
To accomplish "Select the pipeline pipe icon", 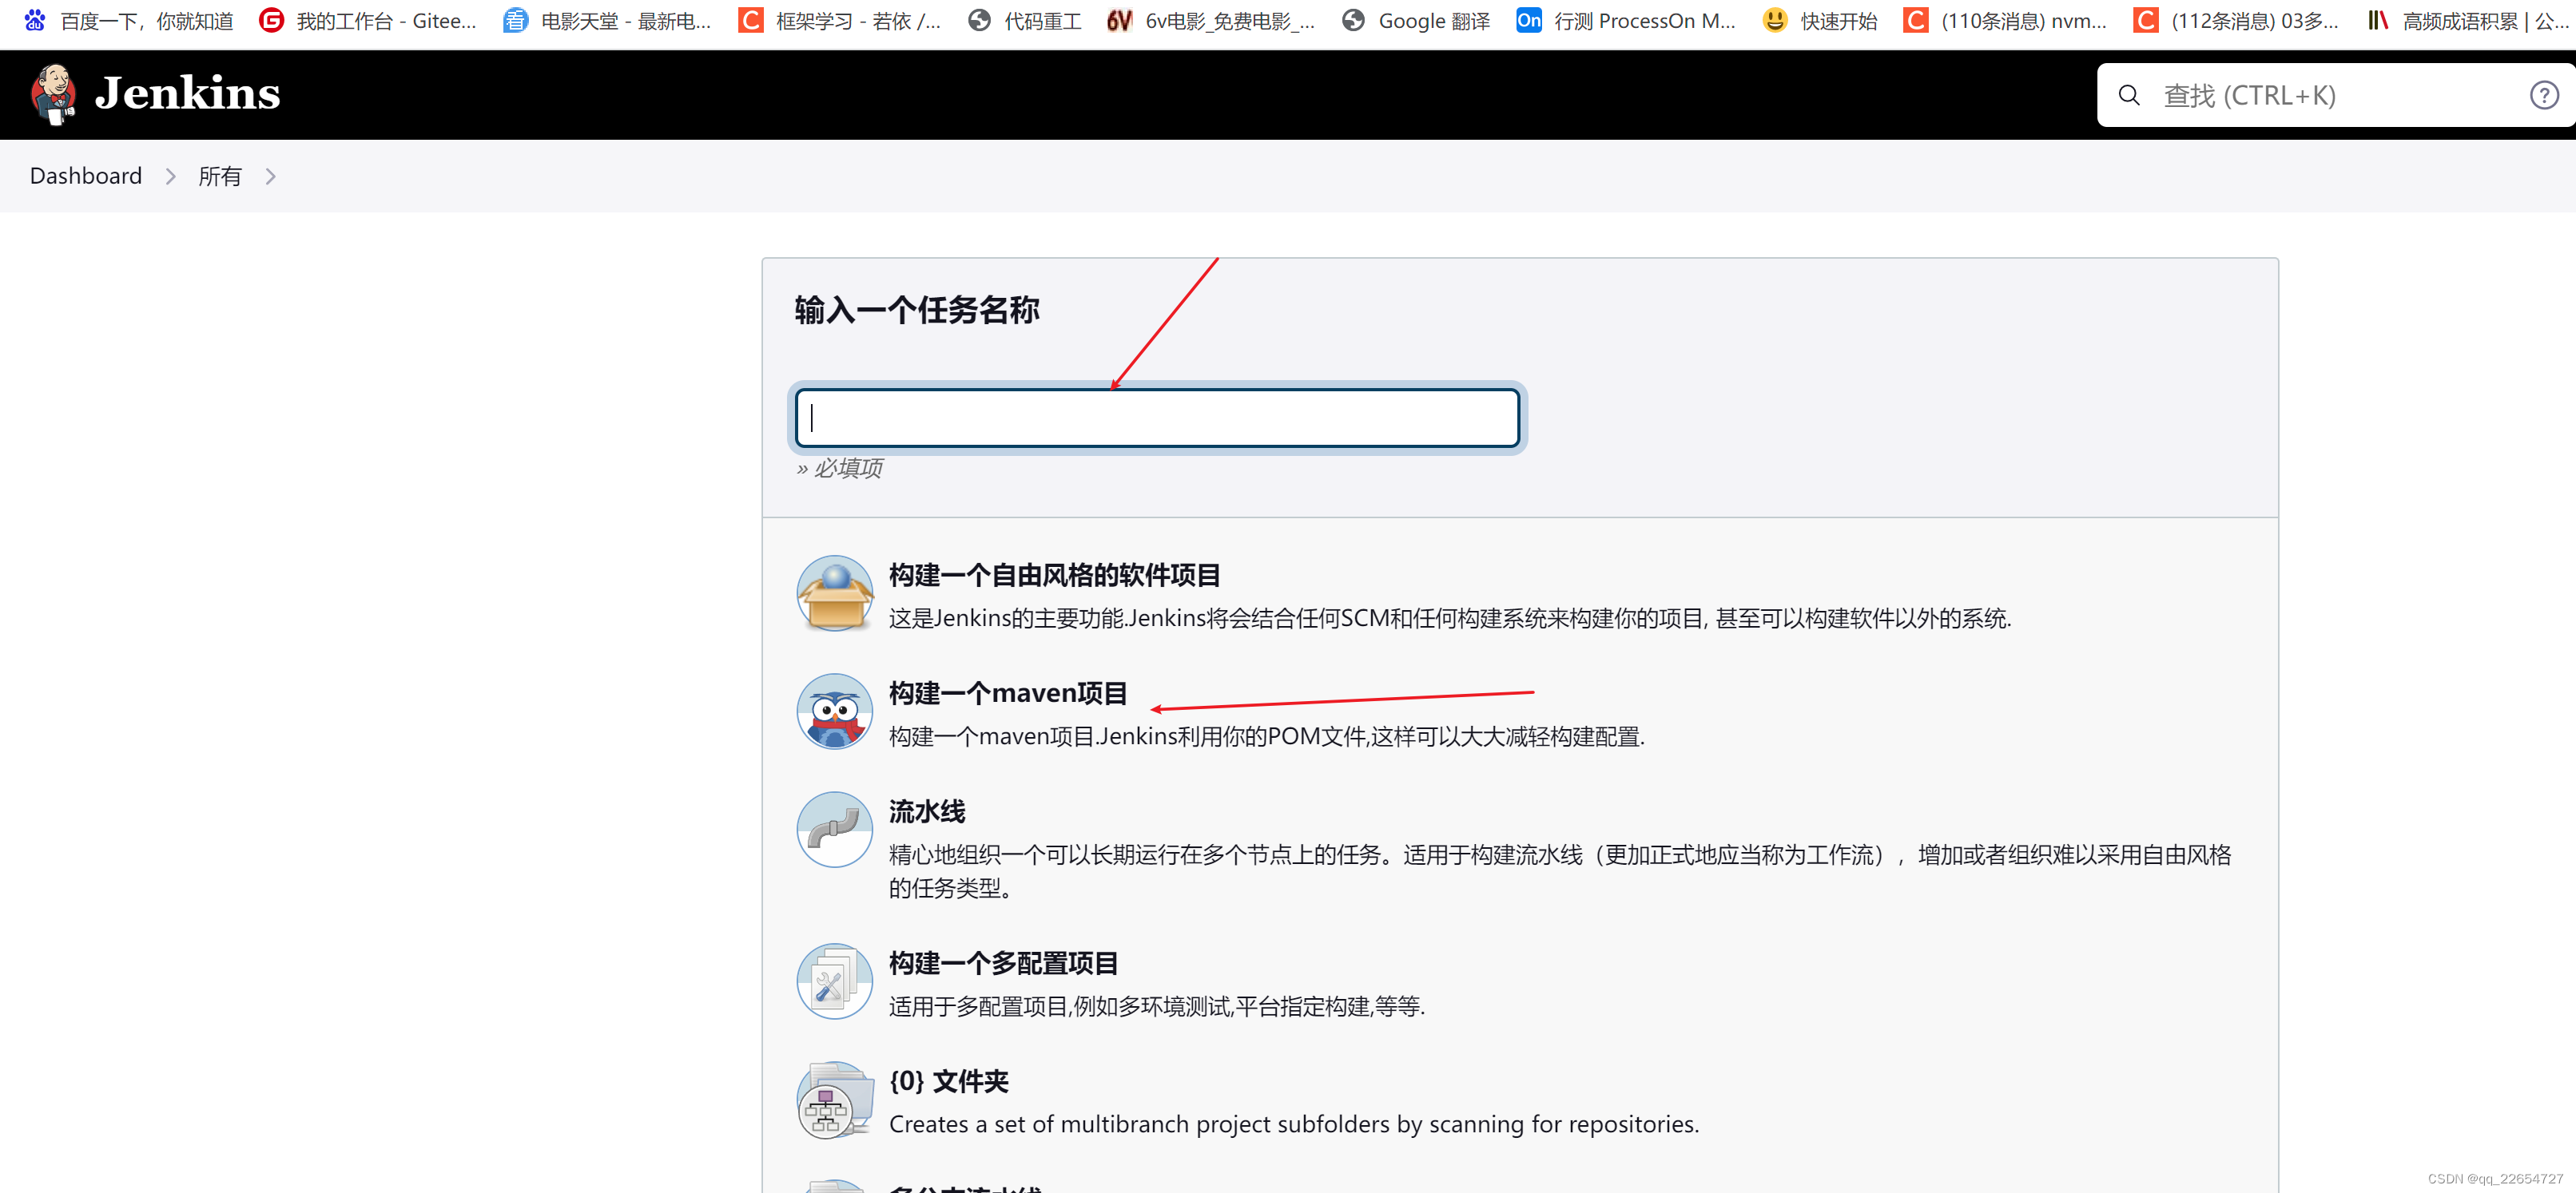I will [x=835, y=830].
